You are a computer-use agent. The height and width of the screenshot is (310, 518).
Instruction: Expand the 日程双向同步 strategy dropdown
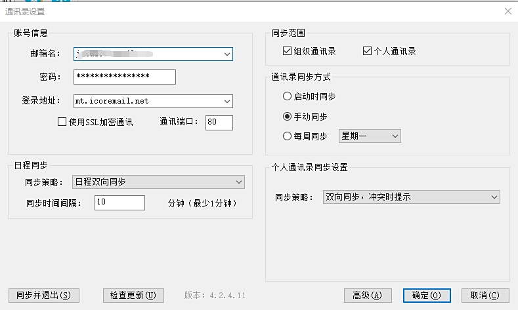pyautogui.click(x=238, y=182)
